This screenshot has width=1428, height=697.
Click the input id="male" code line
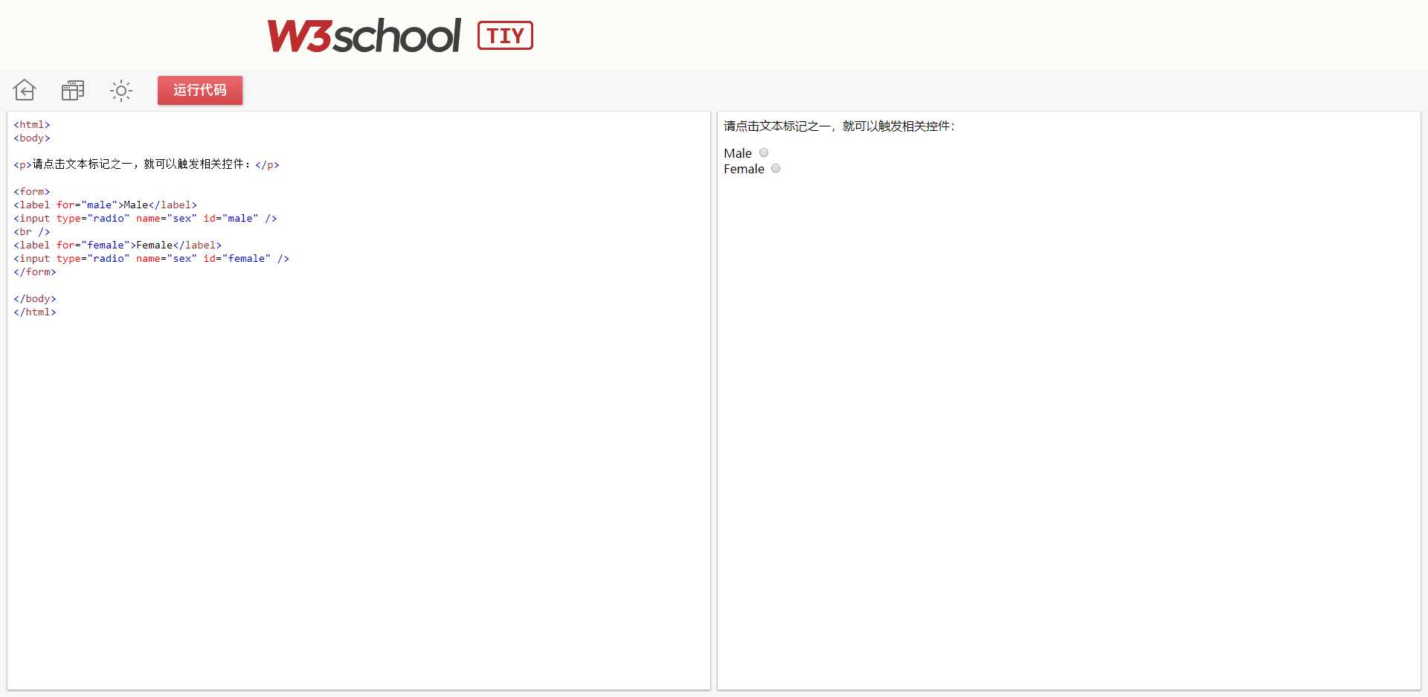pyautogui.click(x=145, y=218)
